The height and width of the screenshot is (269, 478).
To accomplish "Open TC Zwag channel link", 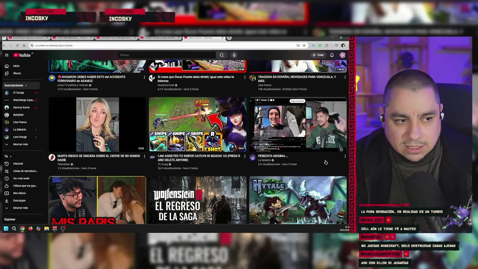I will 162,164.
